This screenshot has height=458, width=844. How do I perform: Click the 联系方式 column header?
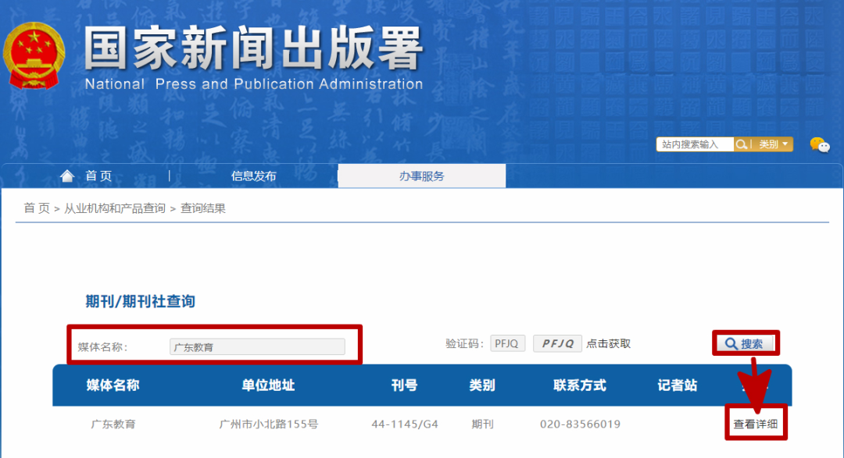[580, 385]
